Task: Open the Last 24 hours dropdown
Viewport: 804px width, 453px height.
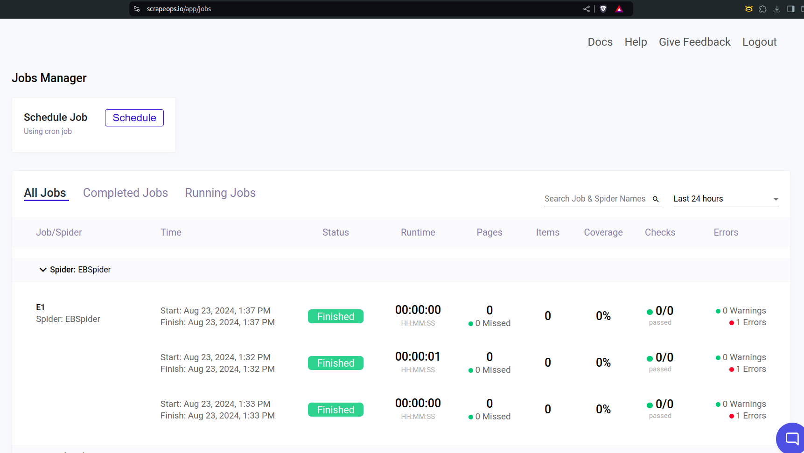Action: tap(726, 199)
